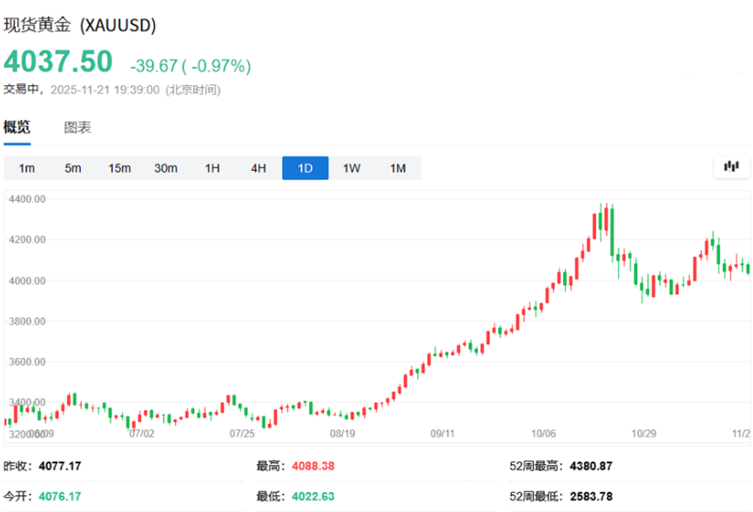Select the 15m timeframe
The width and height of the screenshot is (753, 512).
click(x=119, y=168)
